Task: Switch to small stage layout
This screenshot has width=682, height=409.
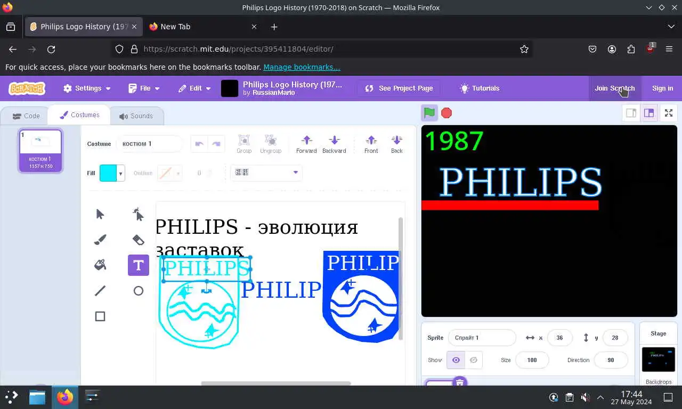Action: click(631, 113)
